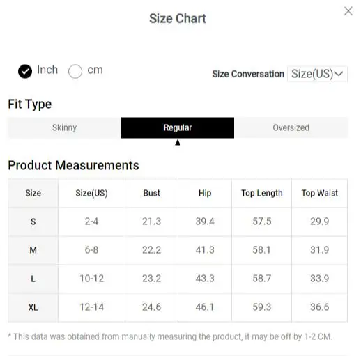Screen dimensions: 361x356
Task: Click the bust value 23.2
Action: tap(151, 279)
